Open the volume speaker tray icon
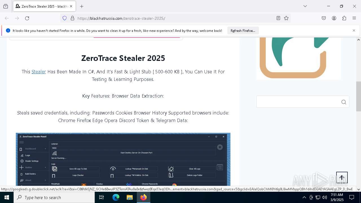This screenshot has width=361, height=203. (x=325, y=197)
